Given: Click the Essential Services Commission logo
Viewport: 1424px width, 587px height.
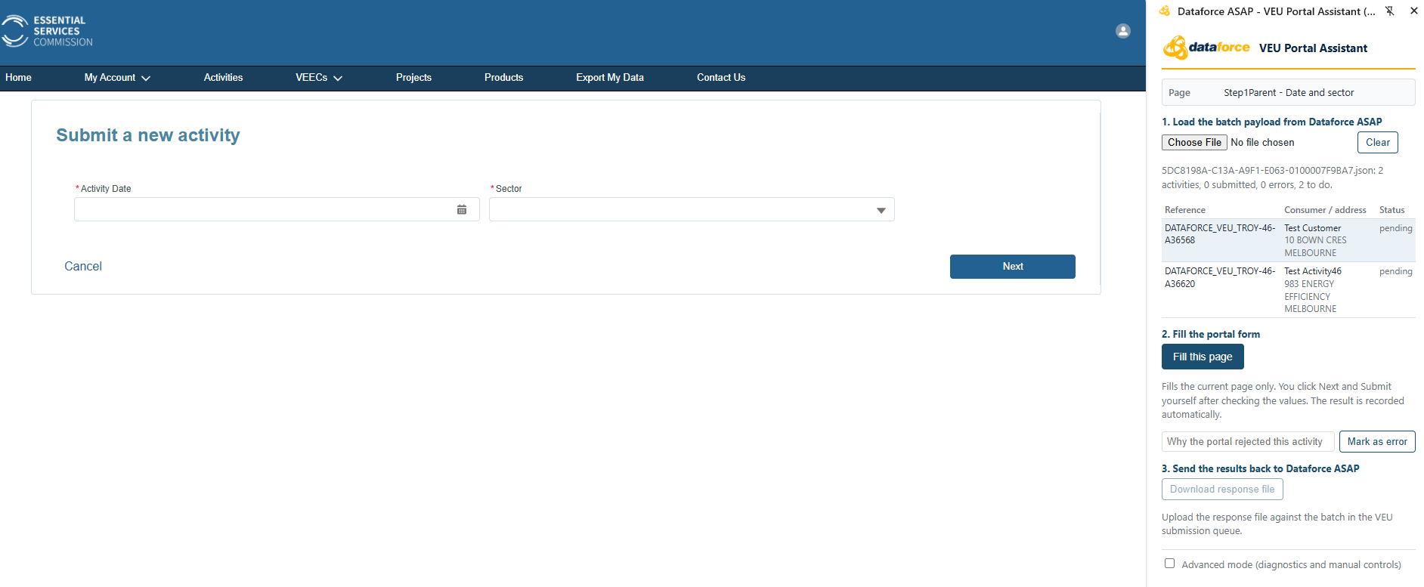Looking at the screenshot, I should [x=47, y=31].
